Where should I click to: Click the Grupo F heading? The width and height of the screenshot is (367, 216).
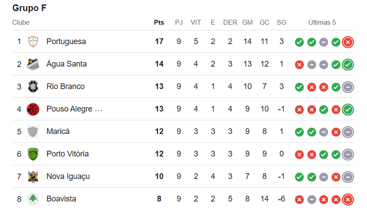tap(30, 8)
